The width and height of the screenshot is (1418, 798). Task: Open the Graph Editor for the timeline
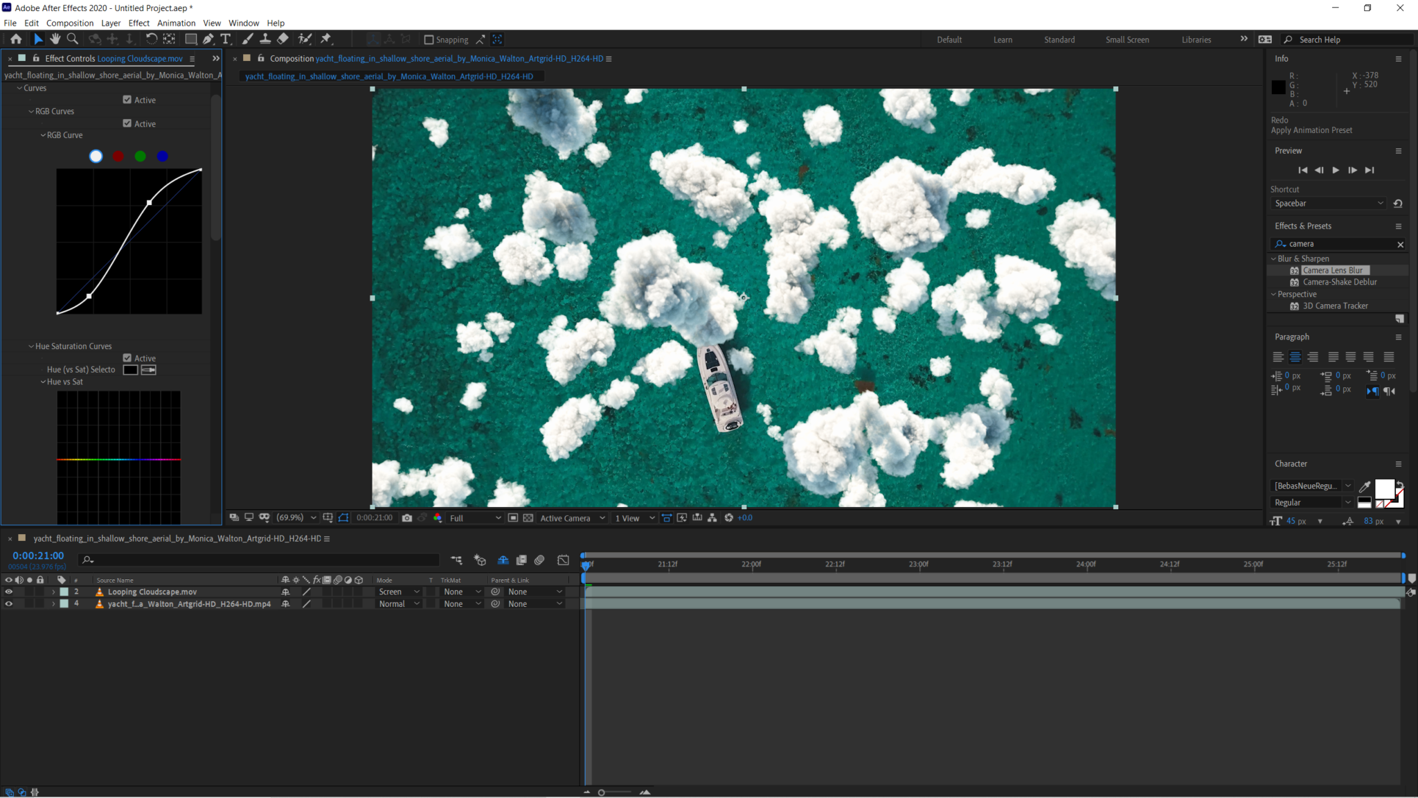pos(563,560)
